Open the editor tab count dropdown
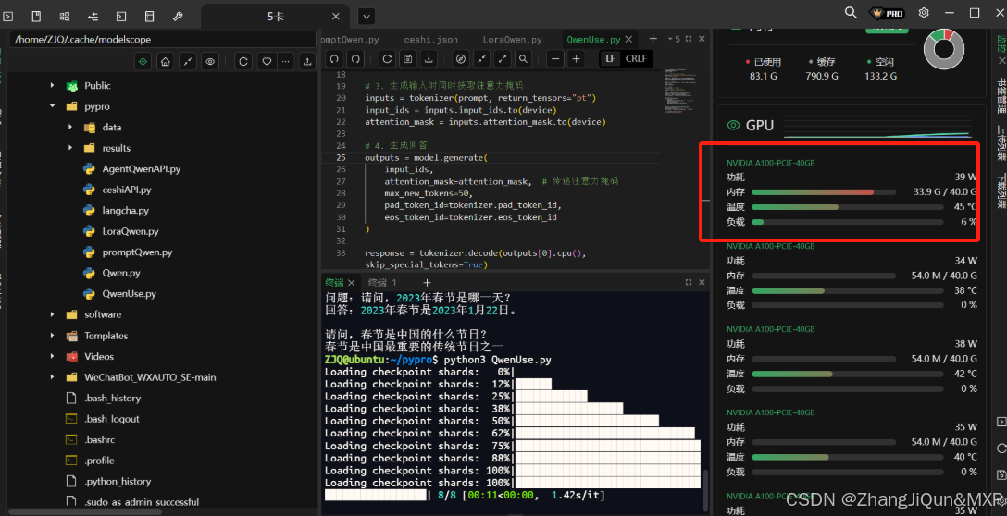Image resolution: width=1007 pixels, height=516 pixels. click(673, 39)
